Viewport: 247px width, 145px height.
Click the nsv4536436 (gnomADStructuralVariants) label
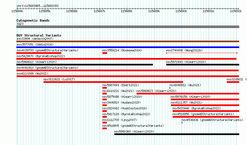(212, 120)
